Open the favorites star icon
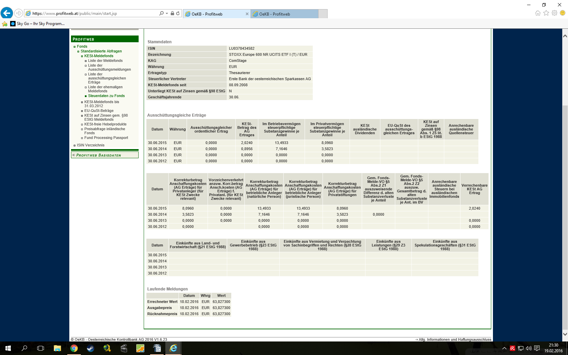 coord(546,13)
